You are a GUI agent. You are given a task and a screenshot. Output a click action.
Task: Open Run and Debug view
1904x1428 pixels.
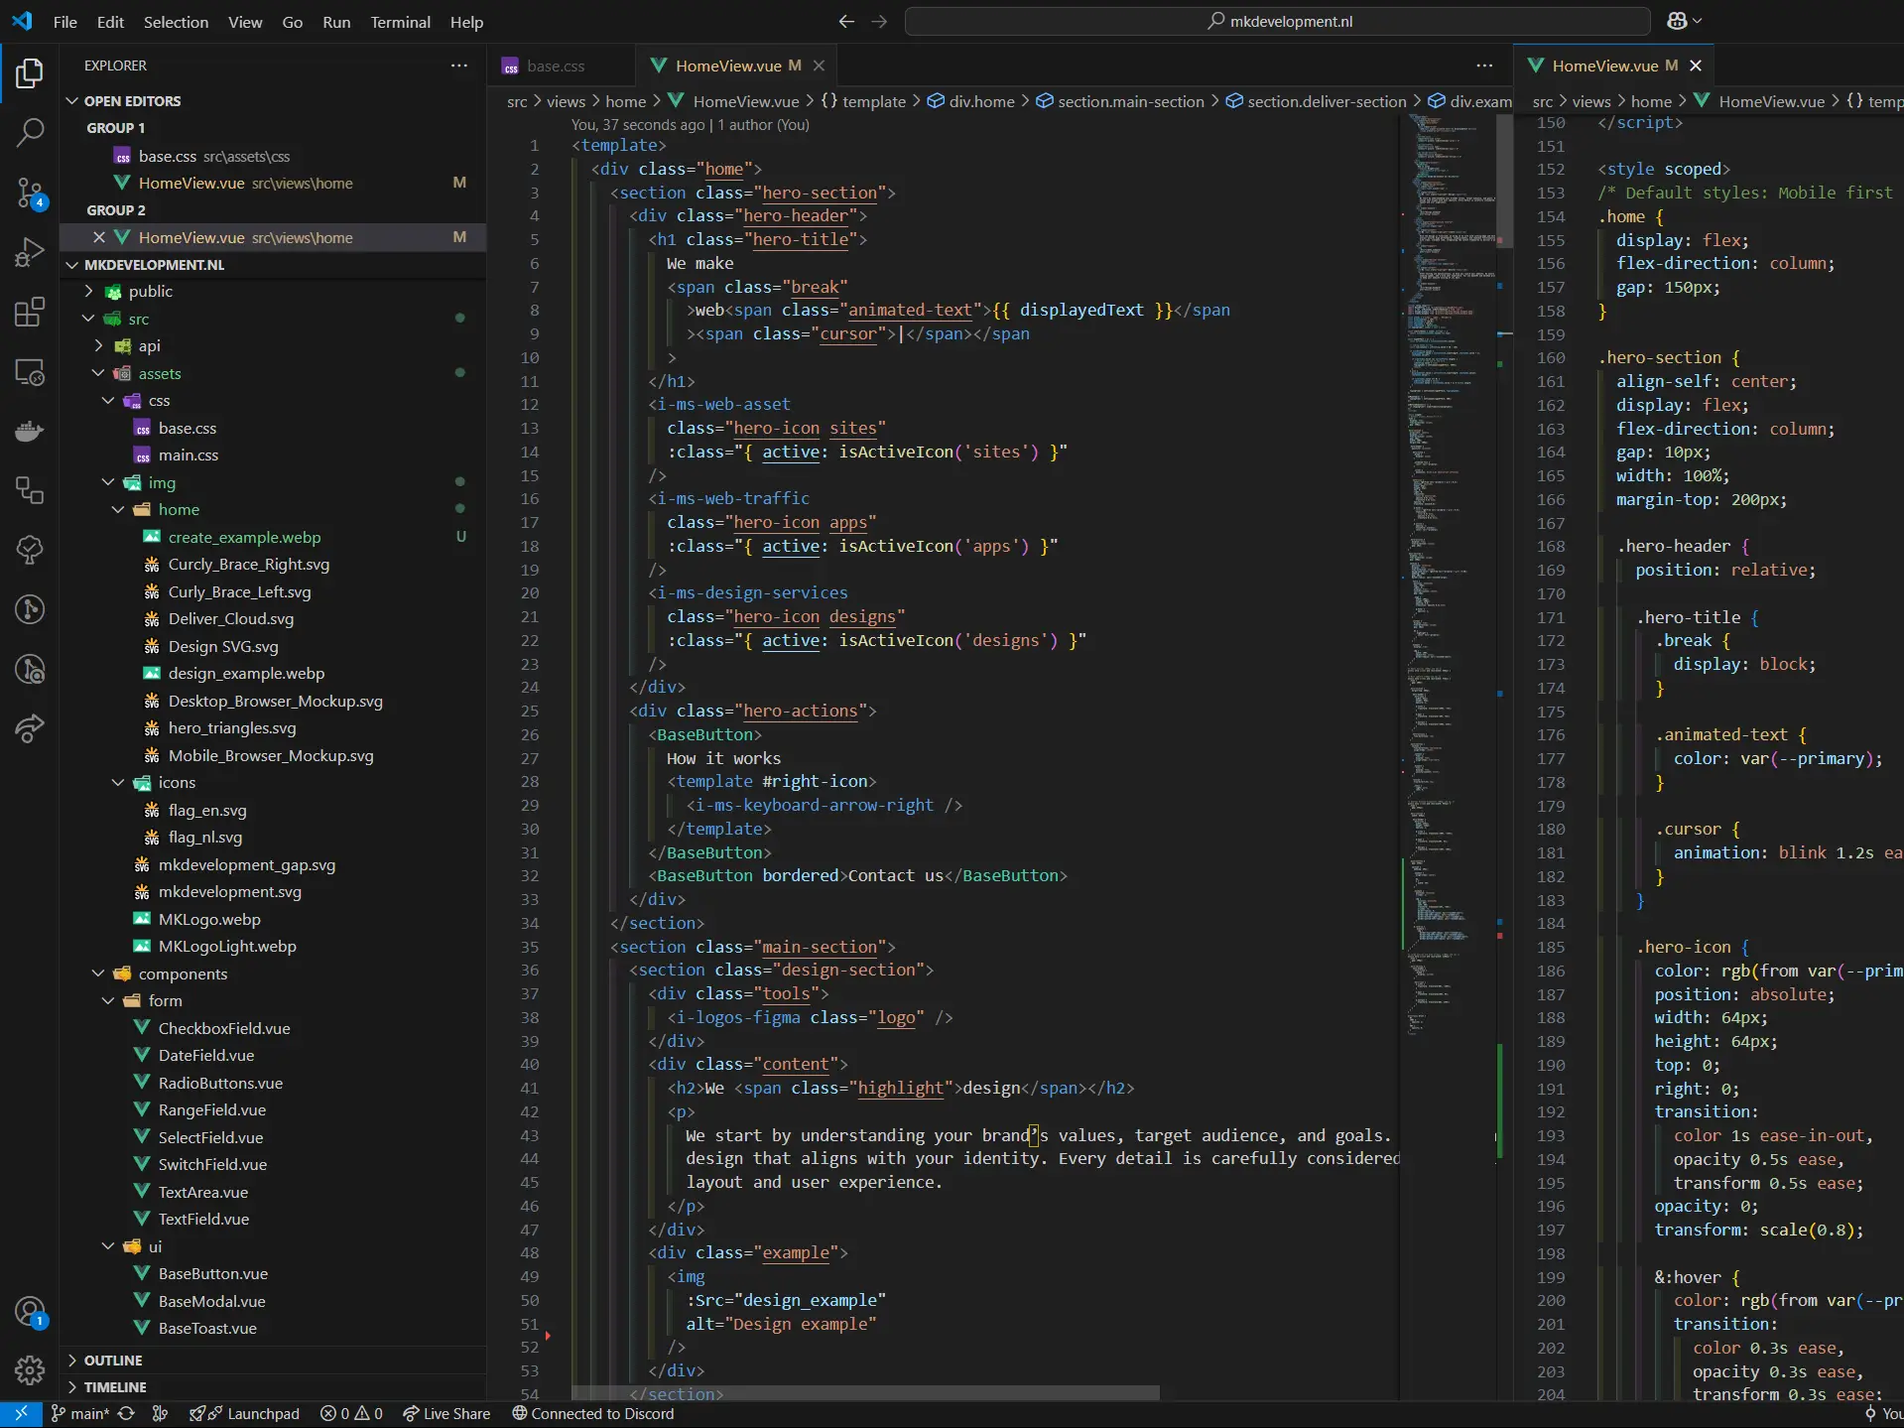click(x=30, y=252)
